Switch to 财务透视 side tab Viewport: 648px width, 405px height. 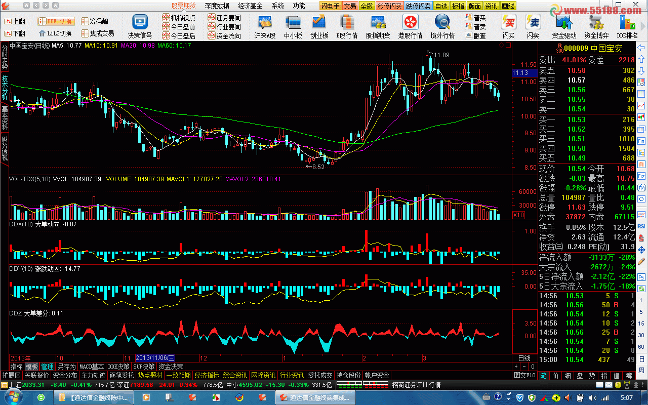(x=5, y=149)
